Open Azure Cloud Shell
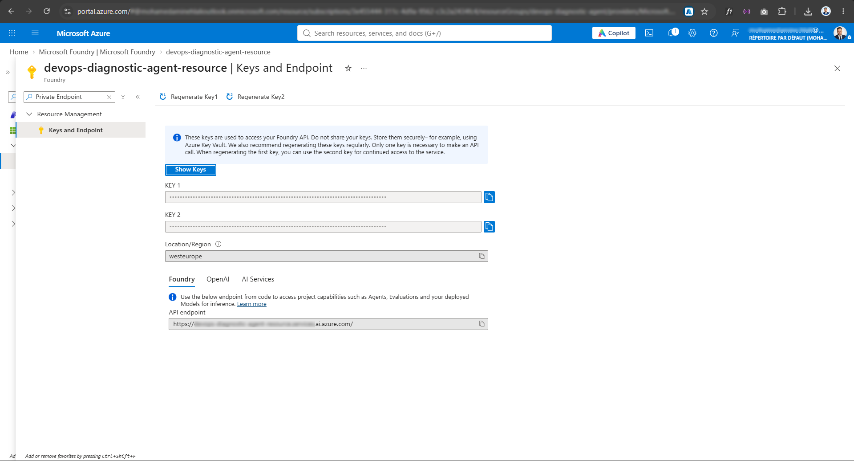Image resolution: width=854 pixels, height=461 pixels. 649,33
